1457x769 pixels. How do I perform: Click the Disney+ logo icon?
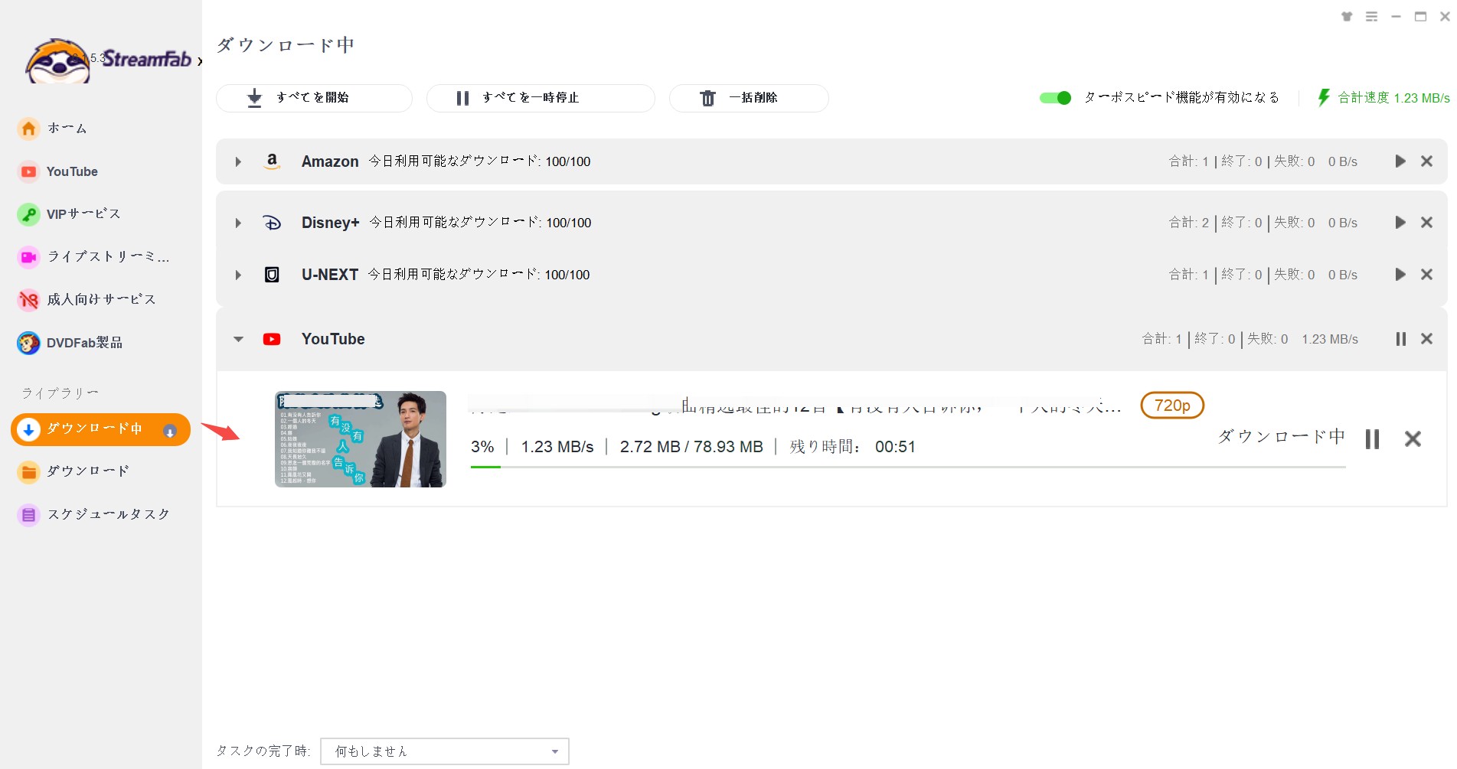[272, 223]
